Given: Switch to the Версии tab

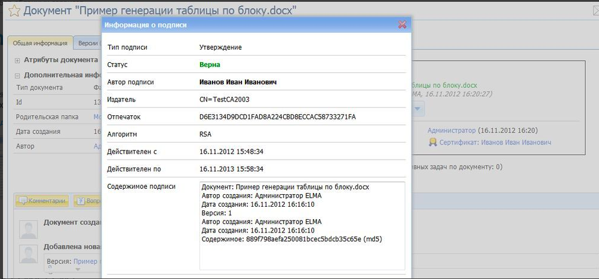Looking at the screenshot, I should click(x=88, y=43).
